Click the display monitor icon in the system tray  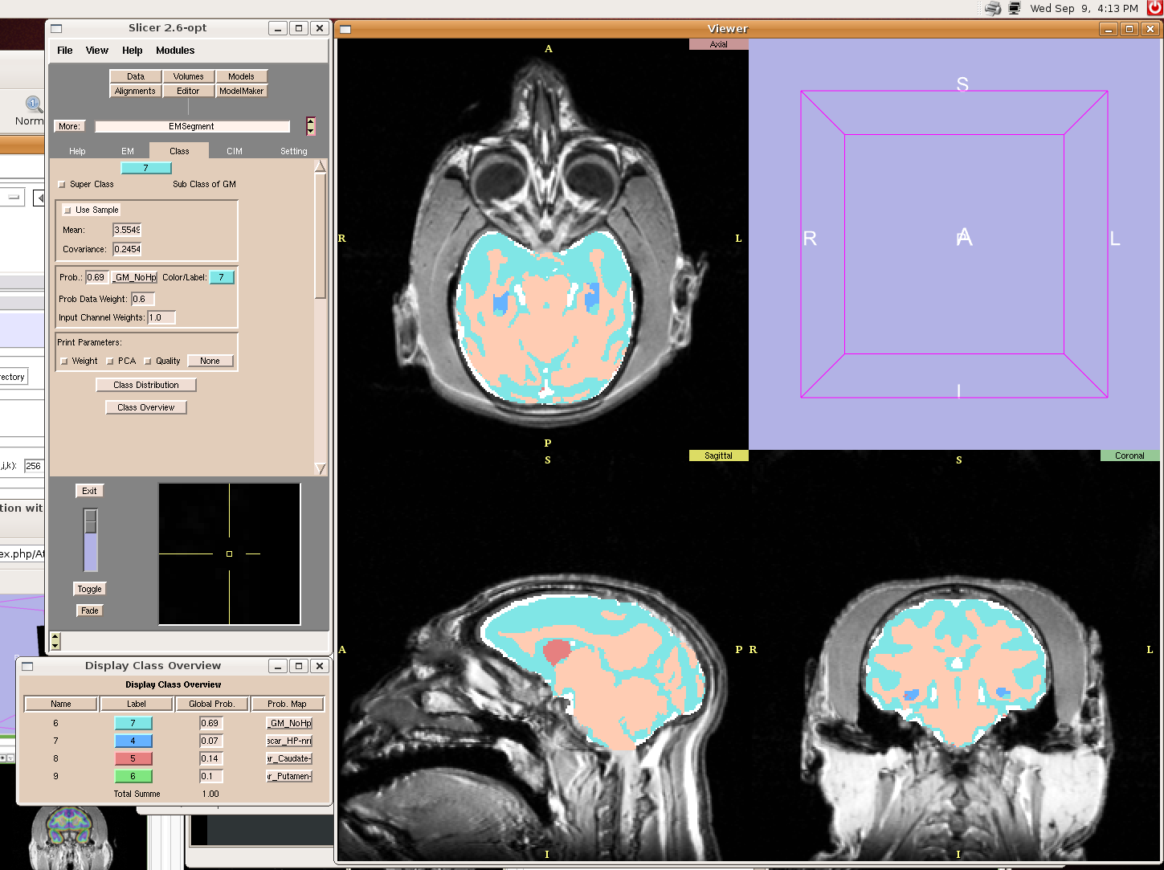pos(1015,8)
